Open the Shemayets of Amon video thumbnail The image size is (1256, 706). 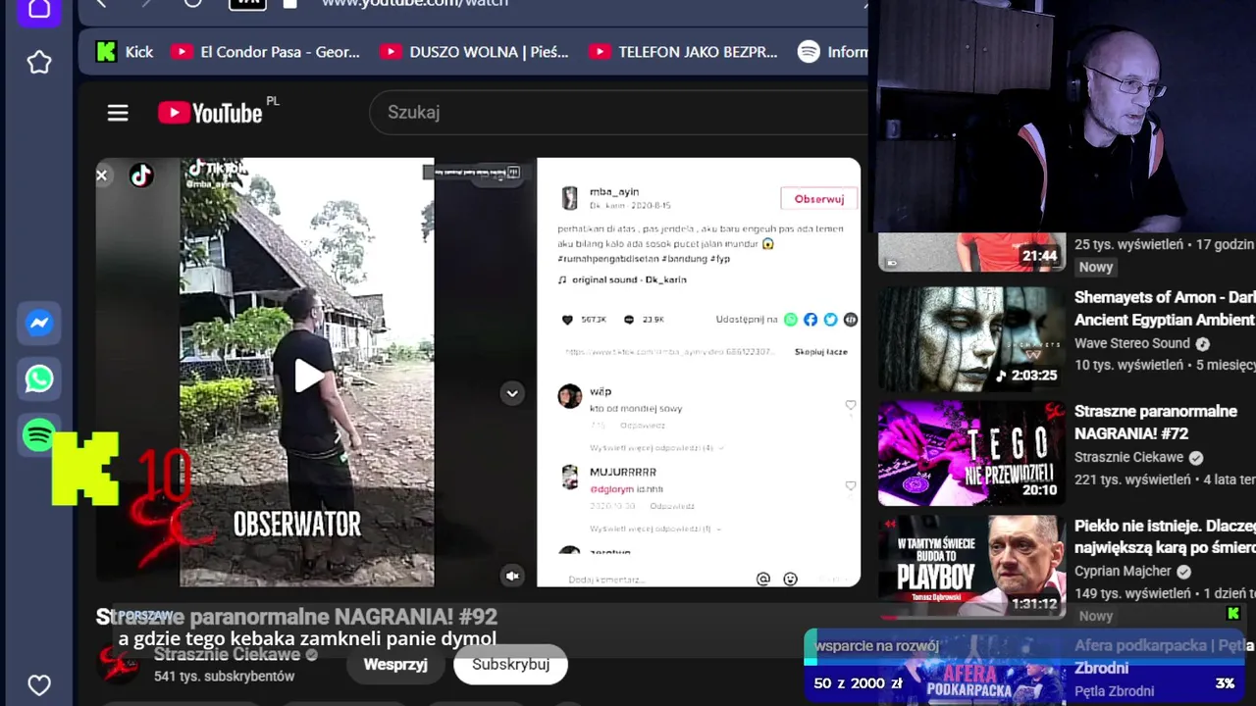(971, 338)
